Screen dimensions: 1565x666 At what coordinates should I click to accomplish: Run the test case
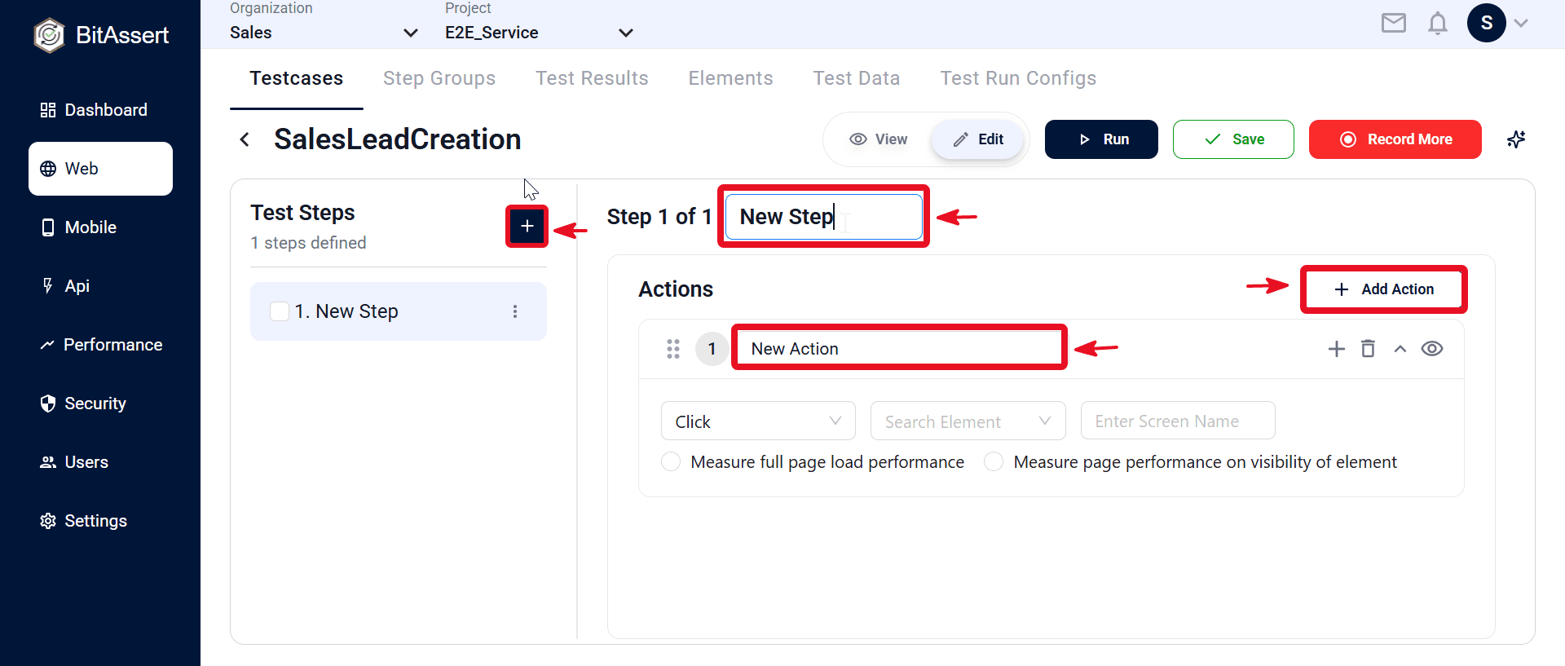(x=1101, y=139)
